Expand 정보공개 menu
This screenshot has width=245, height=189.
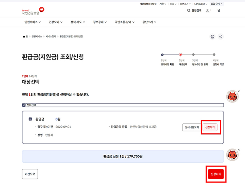pos(100,22)
